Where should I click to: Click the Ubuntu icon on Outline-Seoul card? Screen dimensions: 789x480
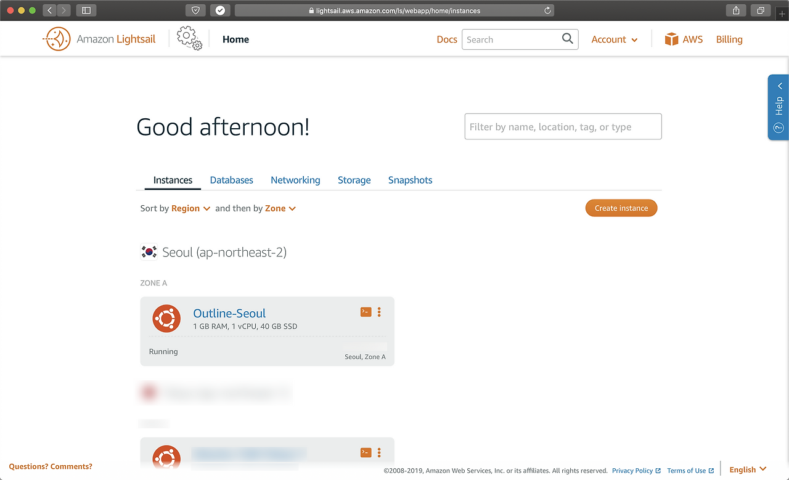(x=166, y=319)
